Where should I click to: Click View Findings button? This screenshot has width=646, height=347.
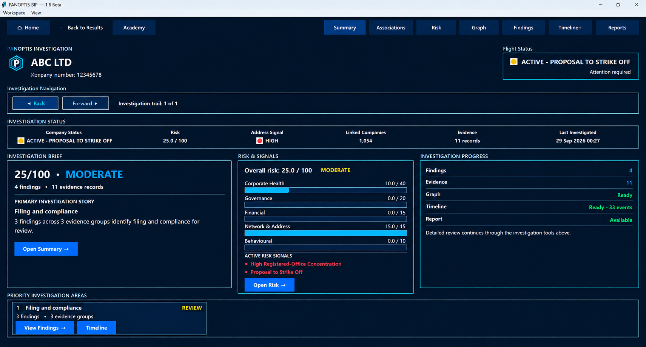click(x=45, y=328)
